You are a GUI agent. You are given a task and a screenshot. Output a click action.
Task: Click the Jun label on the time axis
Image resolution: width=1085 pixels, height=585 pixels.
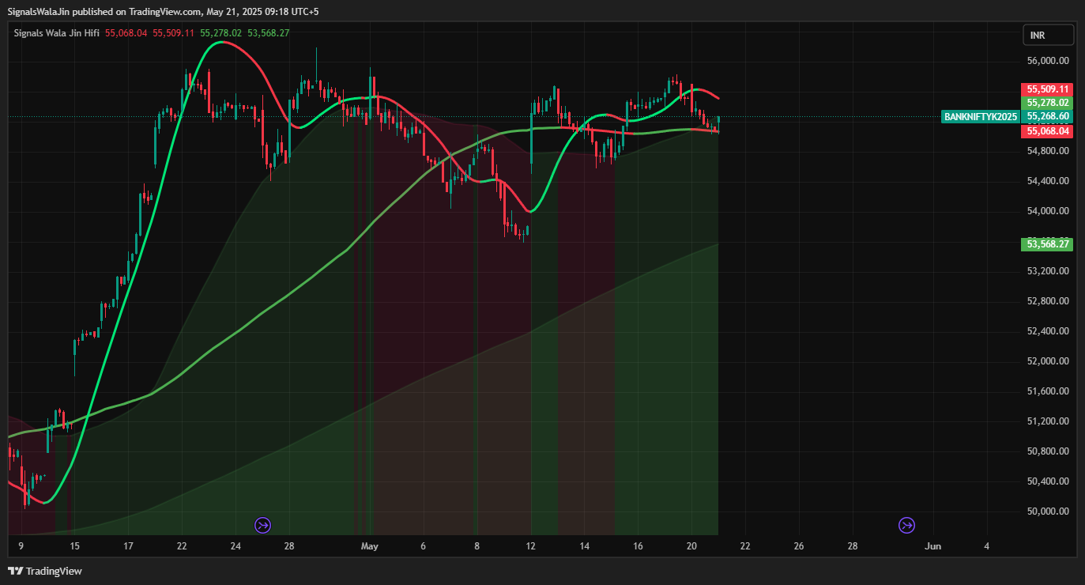pyautogui.click(x=933, y=546)
